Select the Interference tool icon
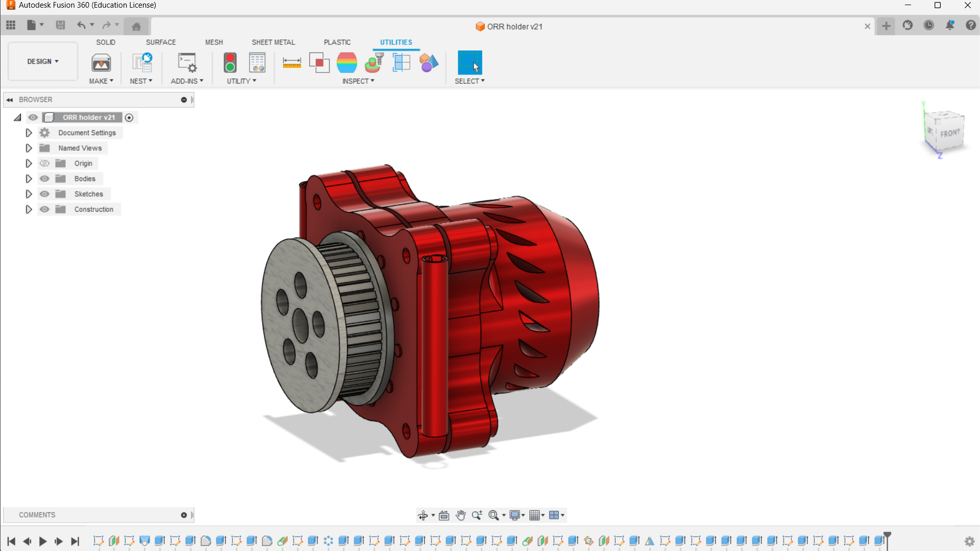Viewport: 980px width, 551px height. [x=320, y=63]
